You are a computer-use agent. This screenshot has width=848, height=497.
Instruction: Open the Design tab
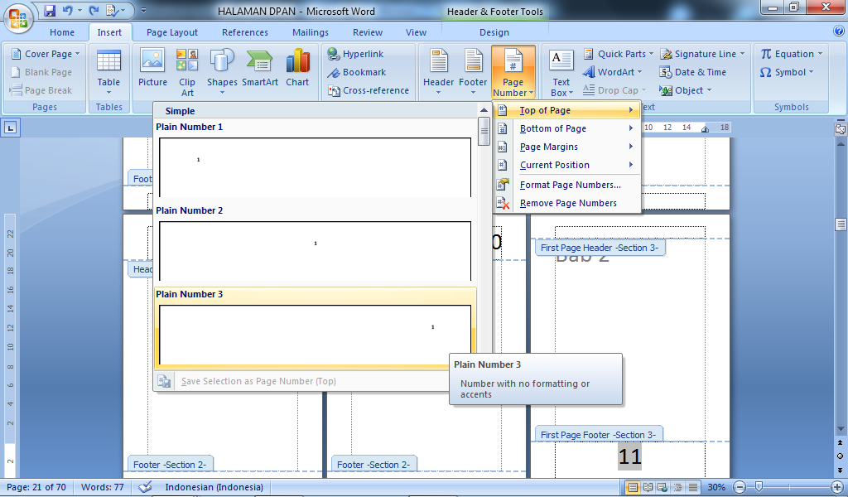coord(494,32)
